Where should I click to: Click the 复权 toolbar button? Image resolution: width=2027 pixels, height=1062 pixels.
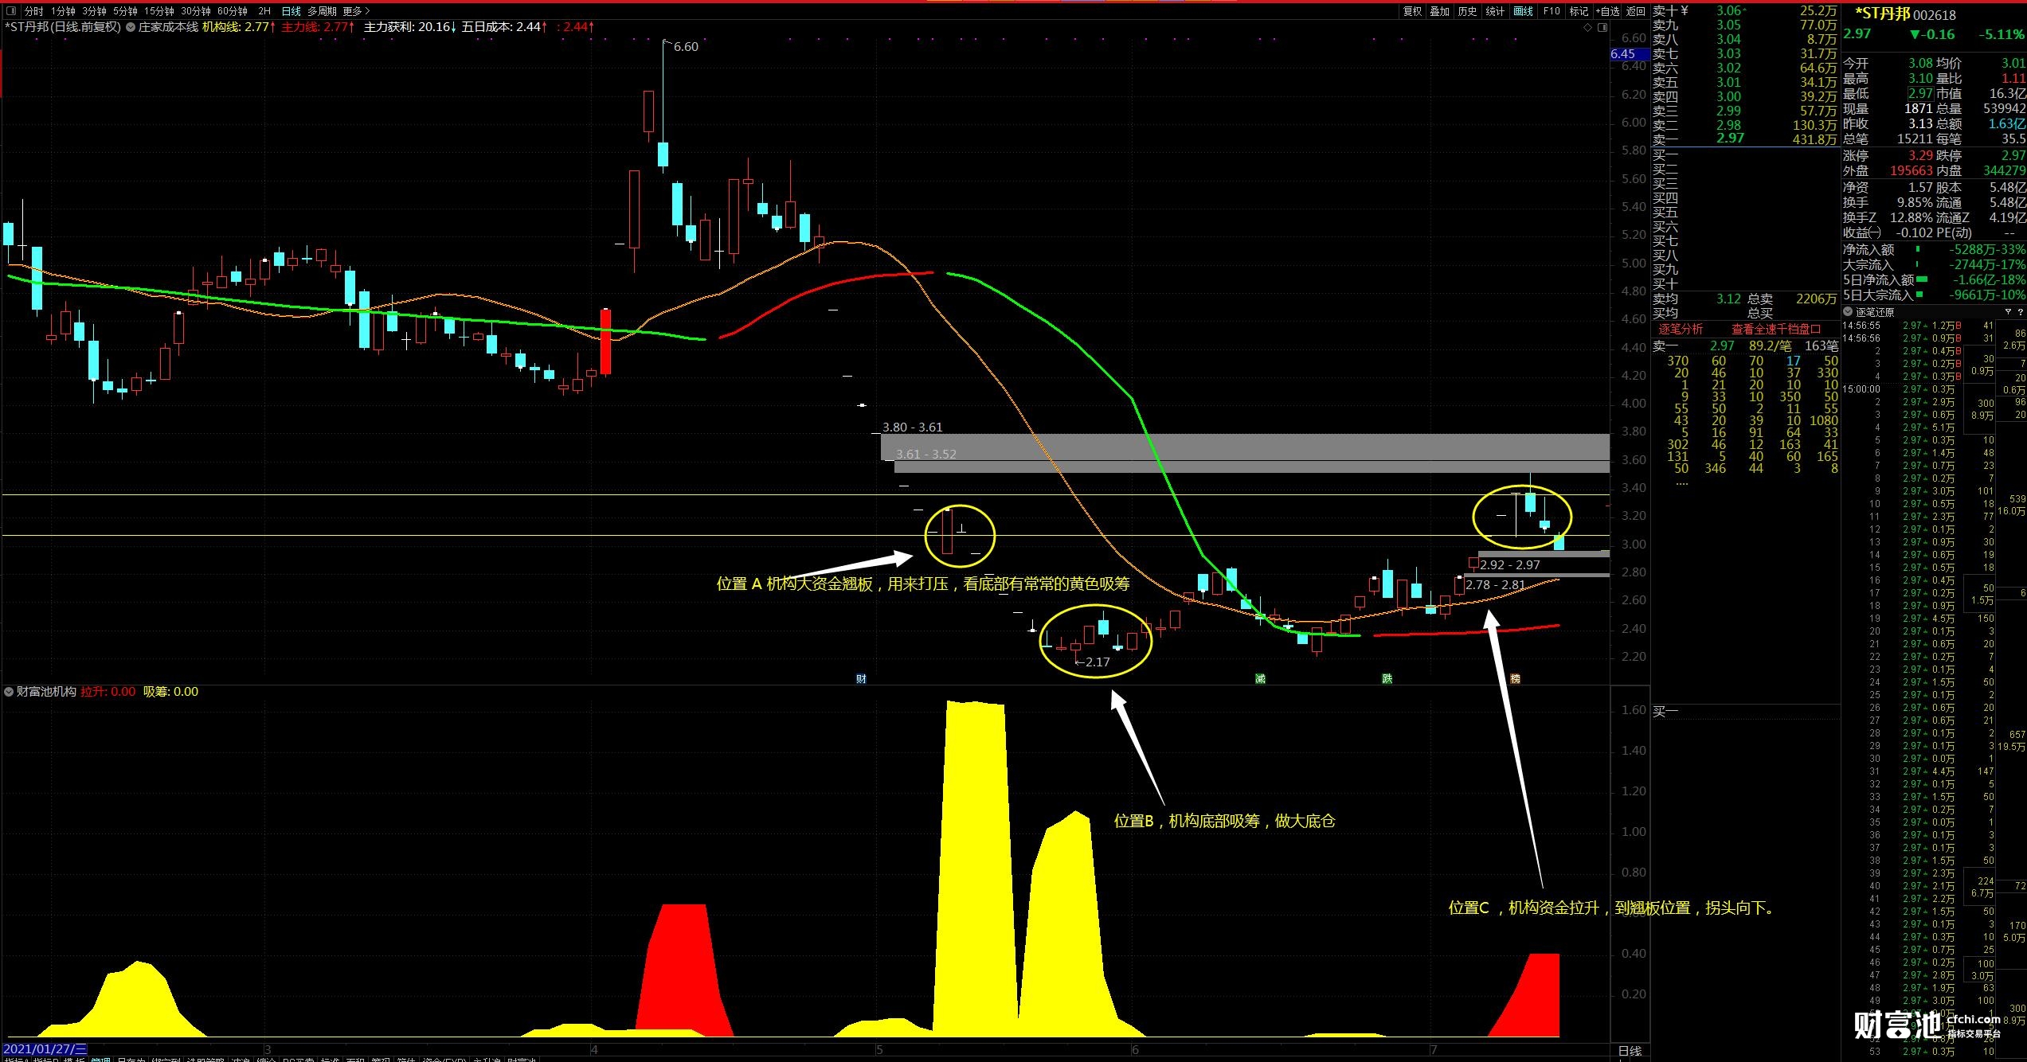1412,11
